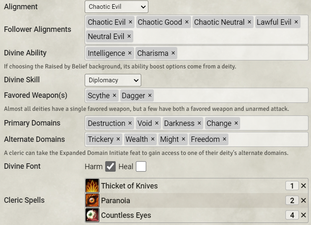Screen dimensions: 311x225
Task: Enable the Heal divine font checkbox
Action: click(141, 167)
